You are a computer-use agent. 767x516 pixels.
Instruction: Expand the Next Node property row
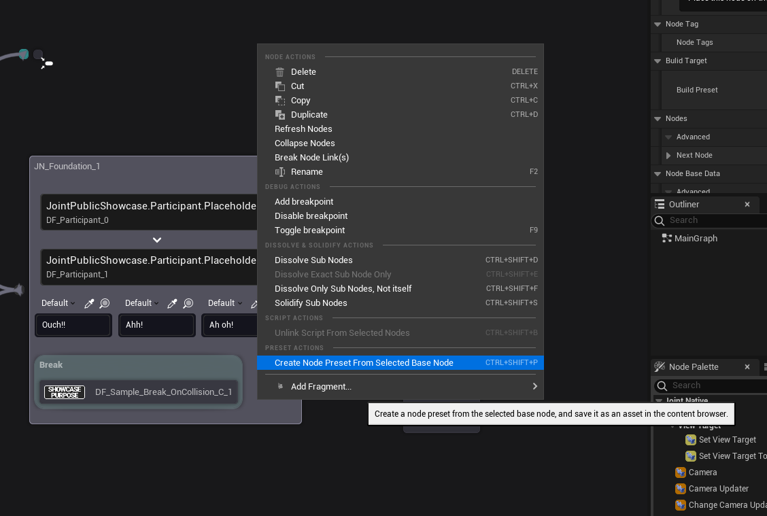[668, 156]
